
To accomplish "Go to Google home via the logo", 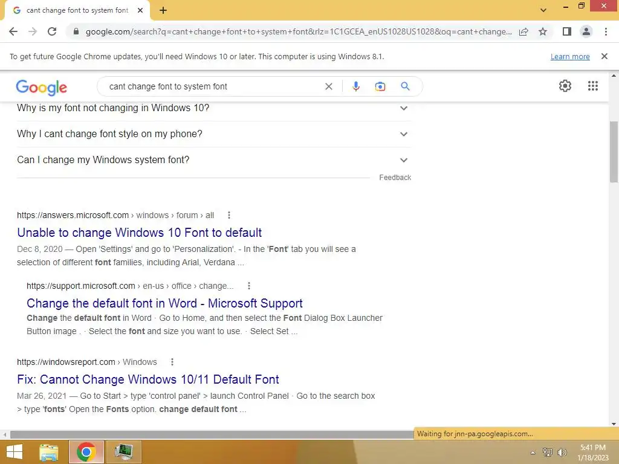I will (42, 87).
